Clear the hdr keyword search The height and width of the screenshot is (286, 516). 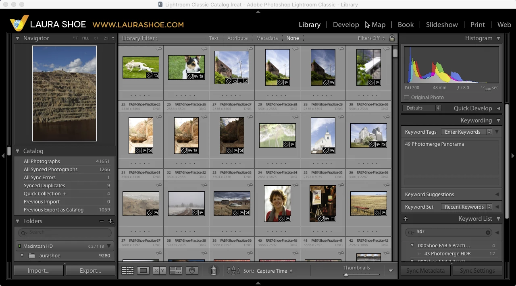click(488, 232)
